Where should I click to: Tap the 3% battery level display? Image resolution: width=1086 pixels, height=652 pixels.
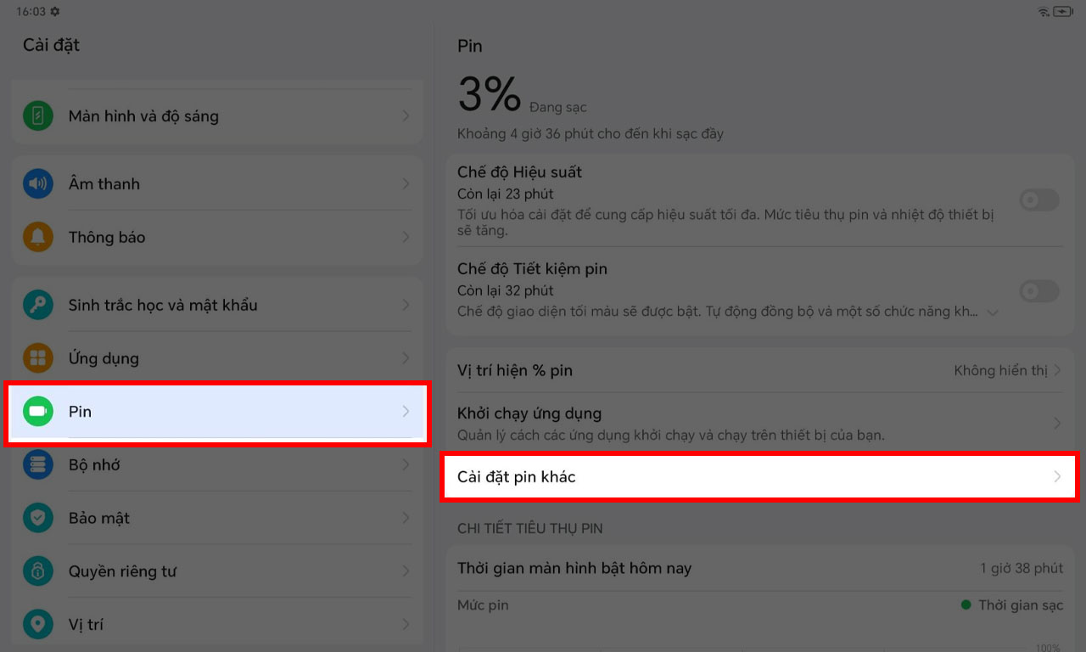pyautogui.click(x=490, y=94)
